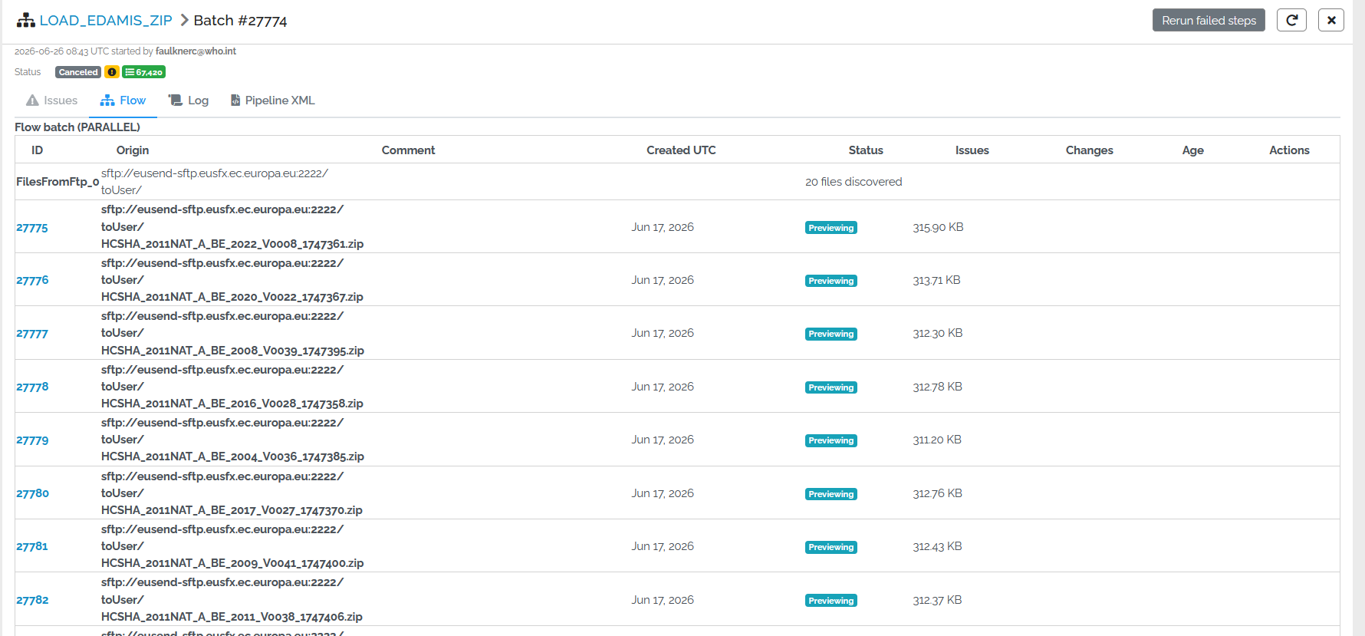This screenshot has height=636, width=1365.
Task: Open batch 27778 link
Action: (32, 387)
